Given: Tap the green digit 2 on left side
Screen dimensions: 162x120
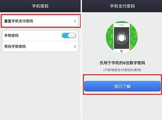Looking at the screenshot, I should tap(109, 33).
